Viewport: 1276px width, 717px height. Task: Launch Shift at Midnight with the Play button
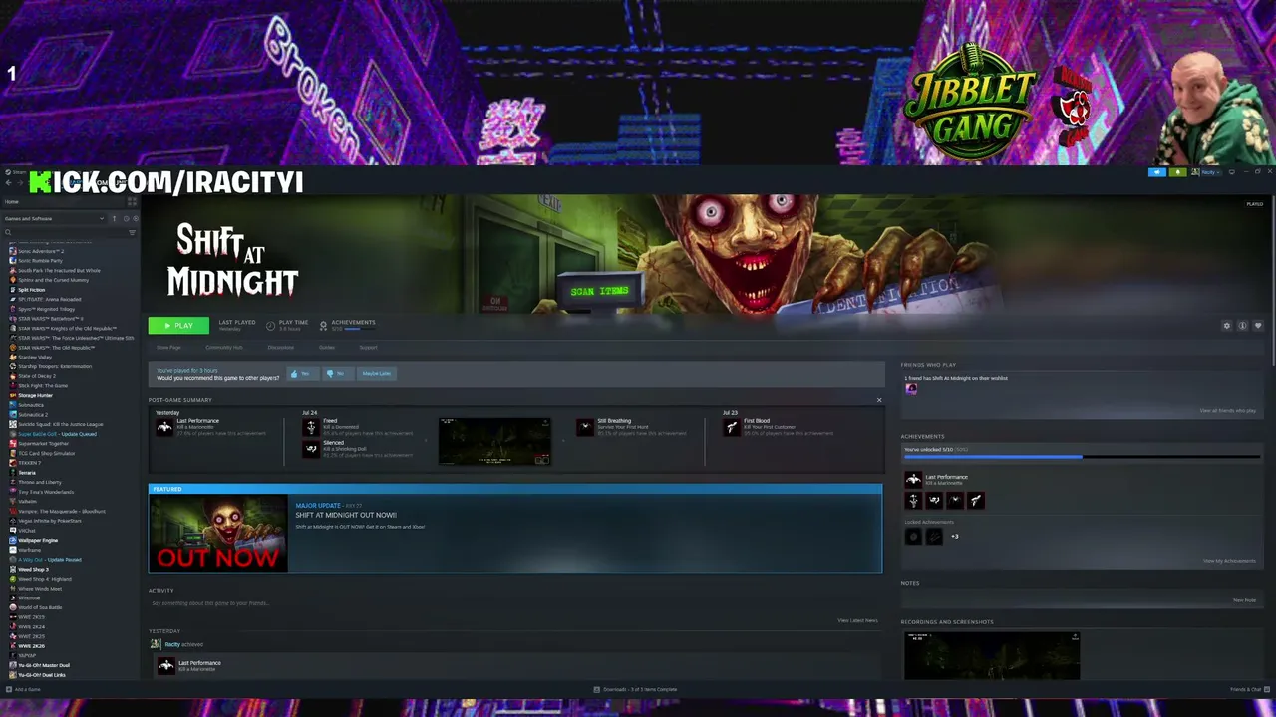tap(178, 326)
